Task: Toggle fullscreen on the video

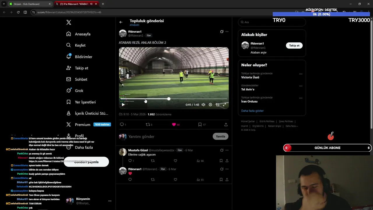Action: [x=224, y=105]
